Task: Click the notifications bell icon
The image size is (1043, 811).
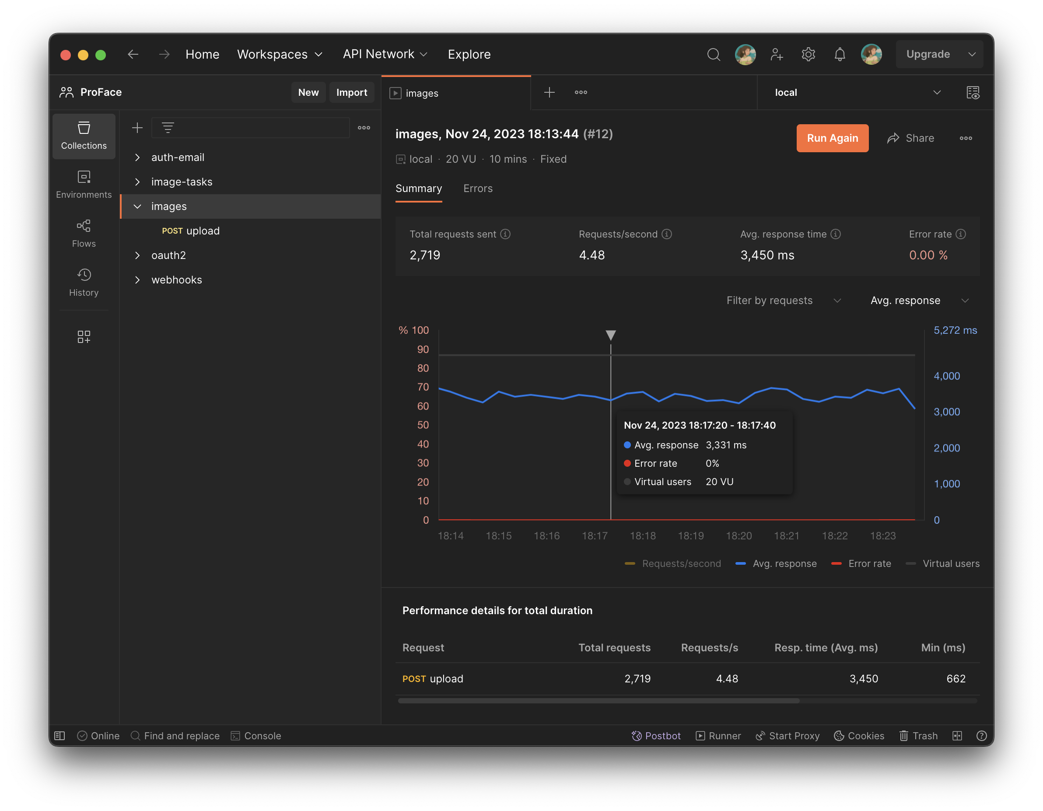Action: [840, 54]
